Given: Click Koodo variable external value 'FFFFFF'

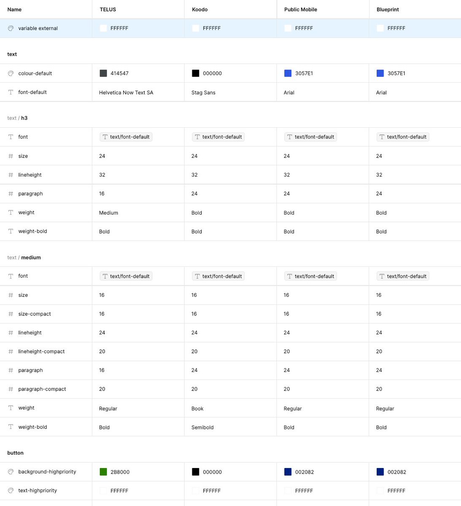Looking at the screenshot, I should (212, 28).
